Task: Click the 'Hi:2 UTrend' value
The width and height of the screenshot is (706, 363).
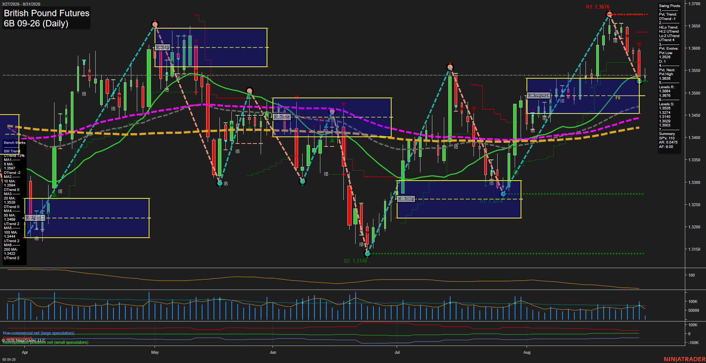Action: coord(669,32)
